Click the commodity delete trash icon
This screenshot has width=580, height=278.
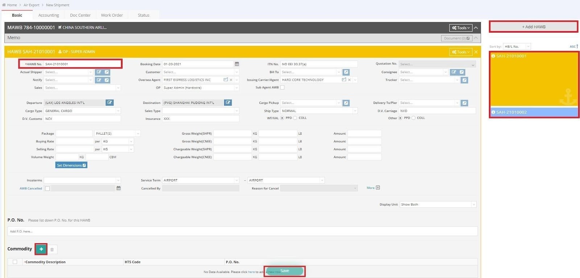pyautogui.click(x=52, y=249)
